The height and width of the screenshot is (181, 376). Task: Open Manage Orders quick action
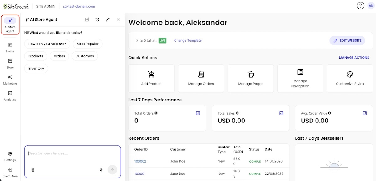point(201,79)
